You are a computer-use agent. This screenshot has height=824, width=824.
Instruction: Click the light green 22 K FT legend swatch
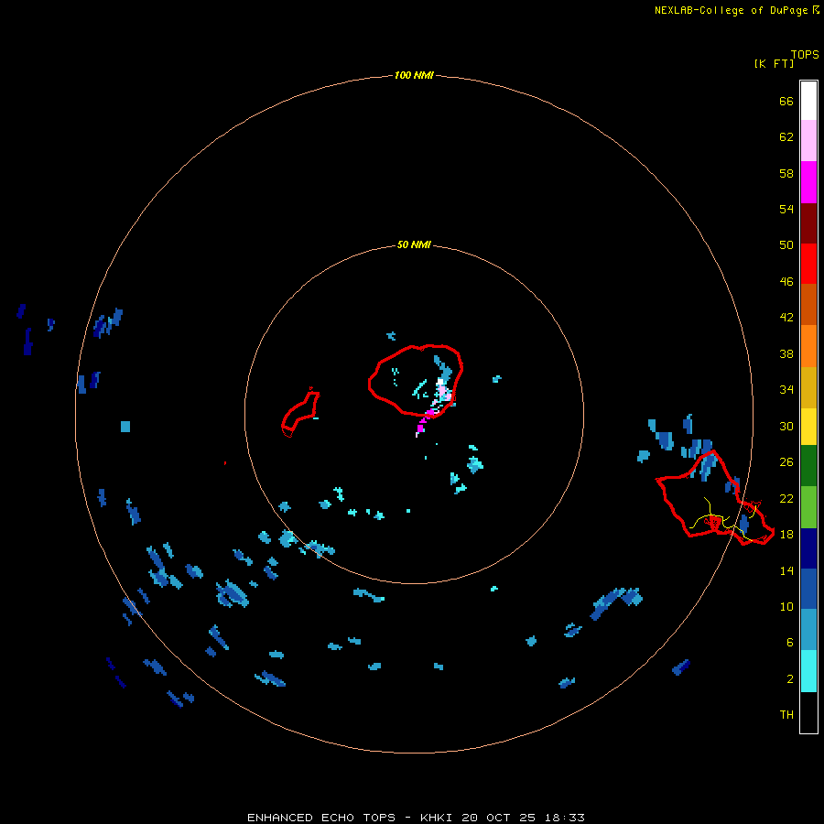click(x=808, y=507)
